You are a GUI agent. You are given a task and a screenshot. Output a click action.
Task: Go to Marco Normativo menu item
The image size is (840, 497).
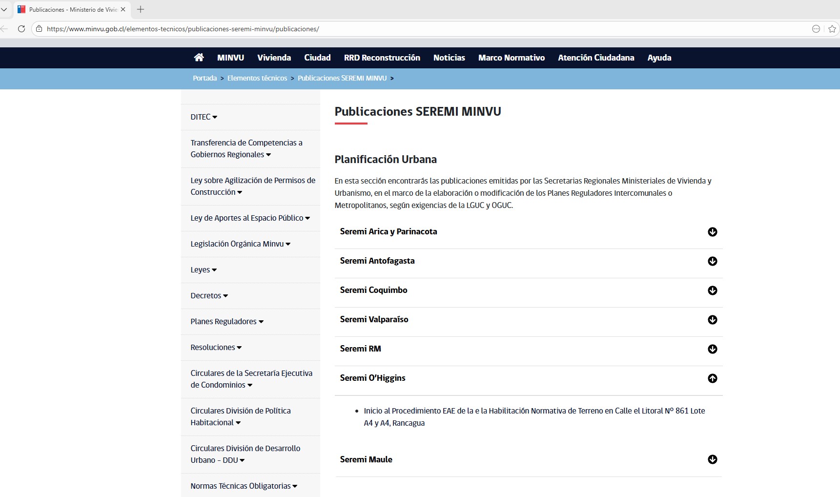point(511,58)
